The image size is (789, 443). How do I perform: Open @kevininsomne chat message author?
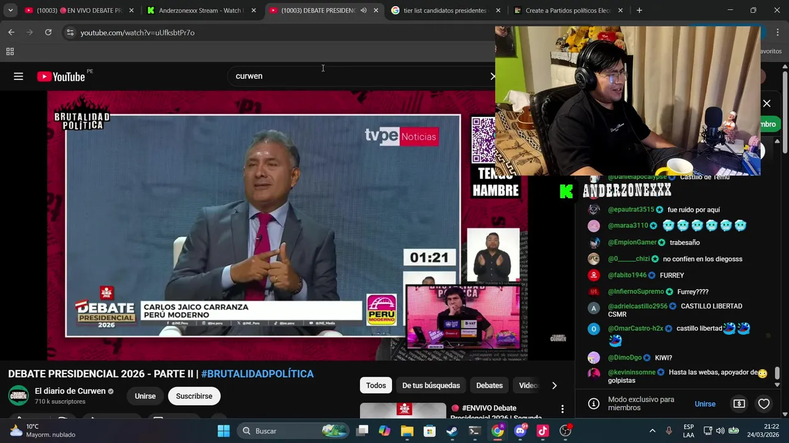click(632, 372)
